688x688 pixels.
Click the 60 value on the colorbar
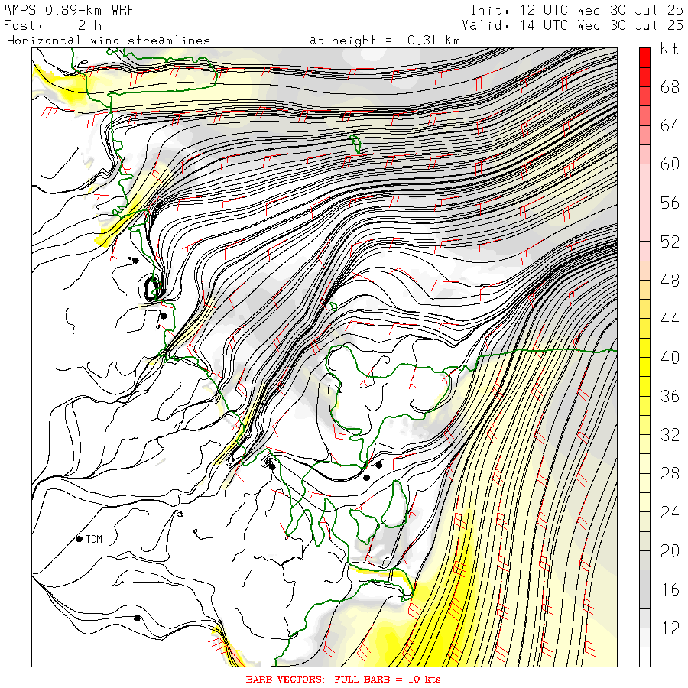(670, 164)
